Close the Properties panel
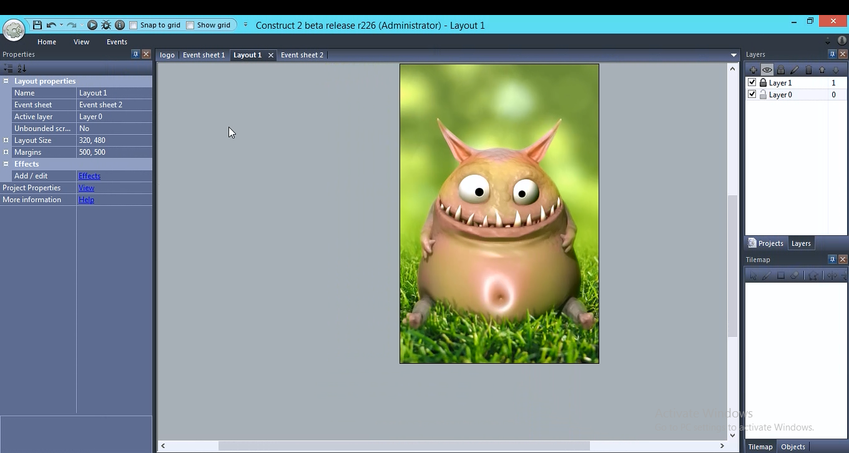Image resolution: width=849 pixels, height=453 pixels. (x=146, y=54)
